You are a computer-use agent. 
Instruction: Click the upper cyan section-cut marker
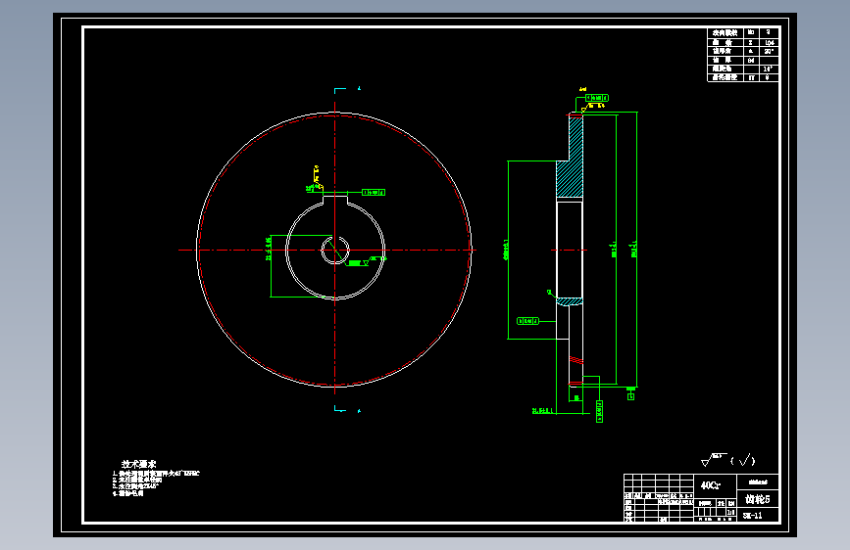(x=340, y=89)
